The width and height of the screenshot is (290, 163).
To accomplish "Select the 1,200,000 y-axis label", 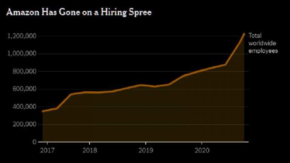I will (x=22, y=36).
